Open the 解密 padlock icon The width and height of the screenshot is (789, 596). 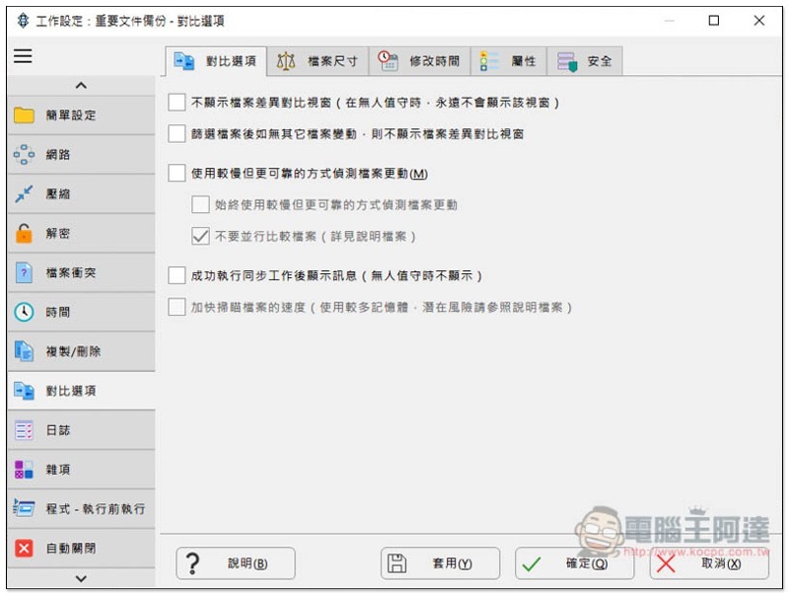click(x=24, y=234)
